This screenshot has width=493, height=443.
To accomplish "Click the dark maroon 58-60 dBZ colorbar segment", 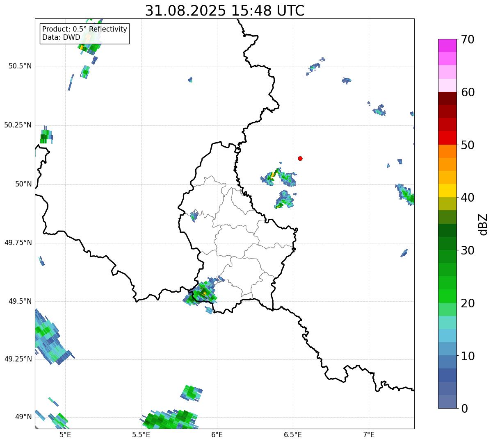I will [x=447, y=98].
